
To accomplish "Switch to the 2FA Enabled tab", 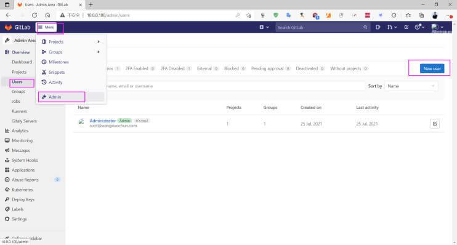I will [x=140, y=68].
